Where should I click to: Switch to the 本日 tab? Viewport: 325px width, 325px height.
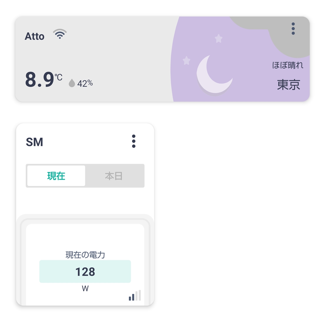click(114, 176)
